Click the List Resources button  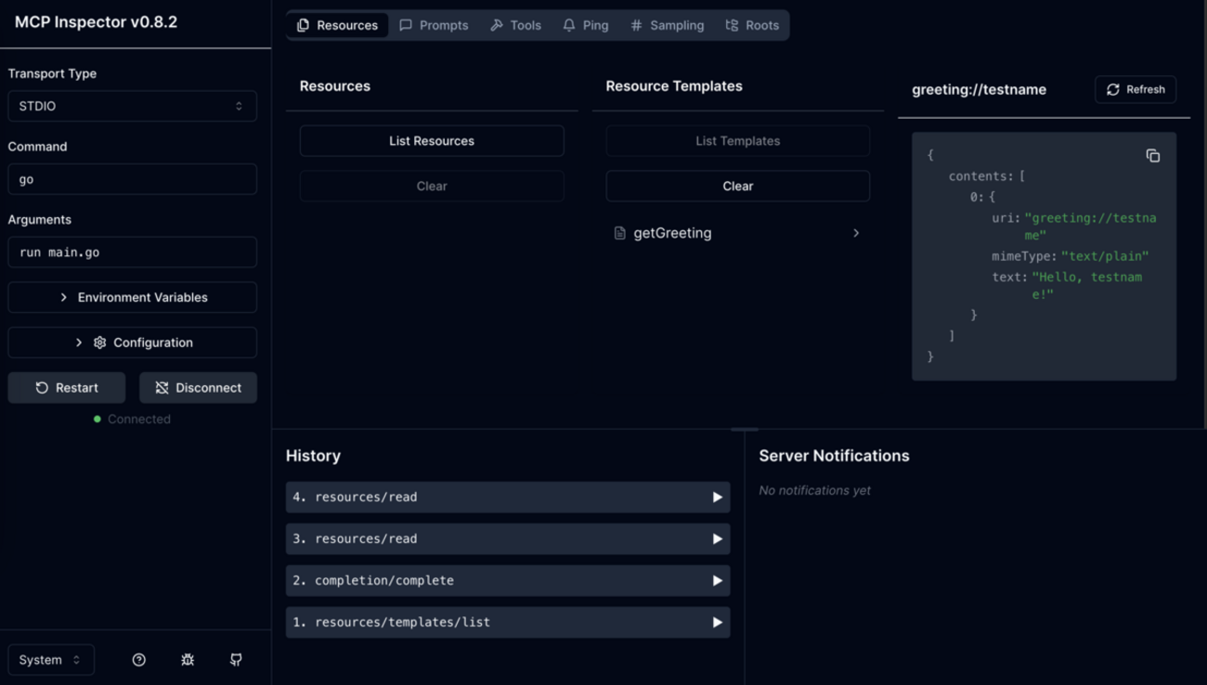(x=432, y=141)
